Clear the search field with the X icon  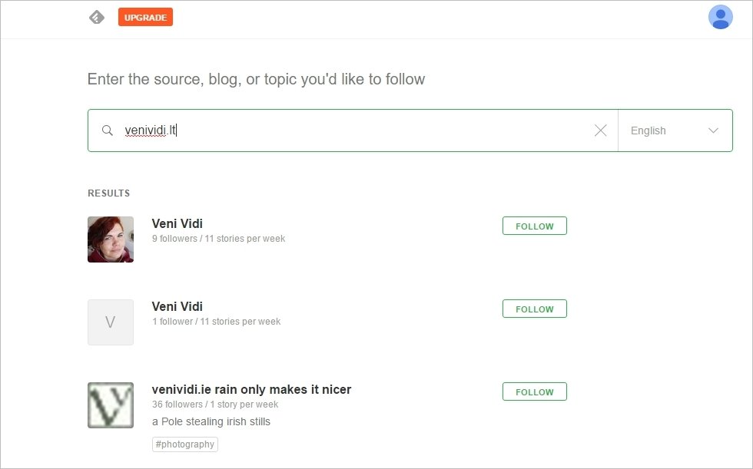[x=601, y=130]
